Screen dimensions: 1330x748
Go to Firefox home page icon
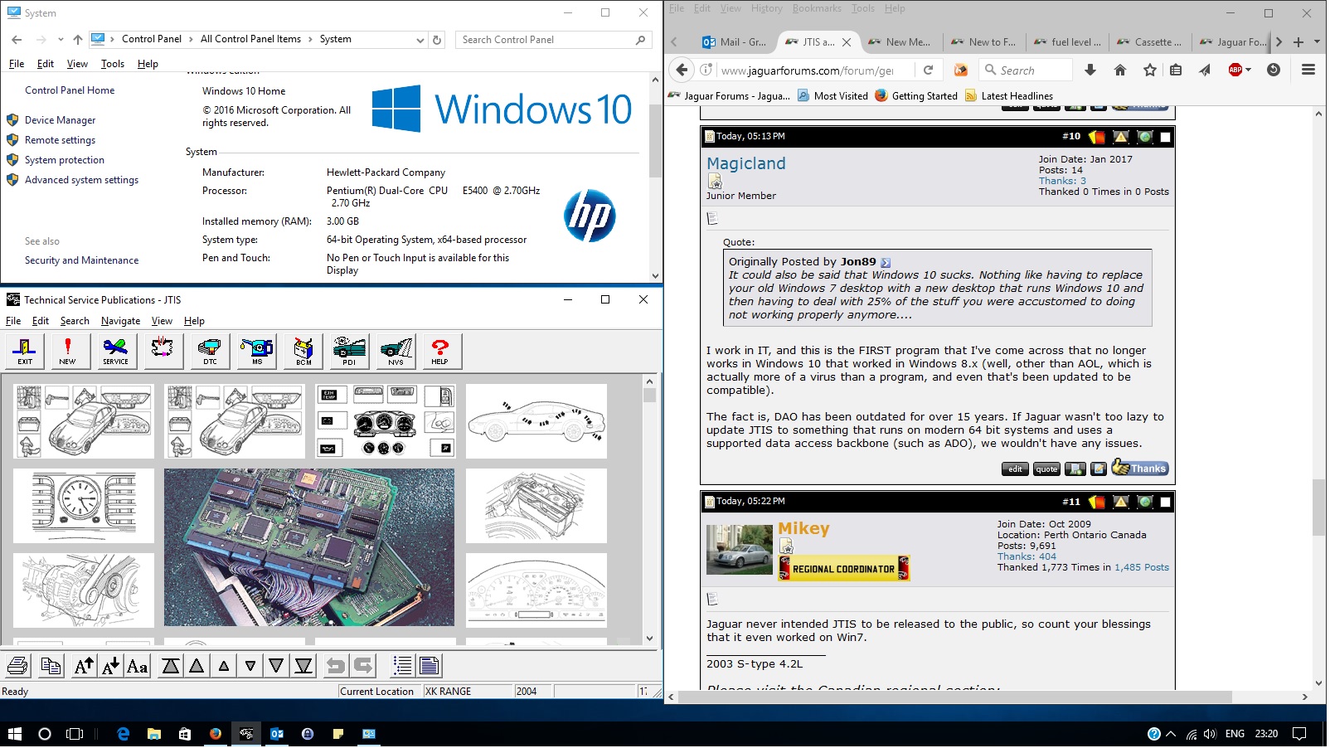1120,70
